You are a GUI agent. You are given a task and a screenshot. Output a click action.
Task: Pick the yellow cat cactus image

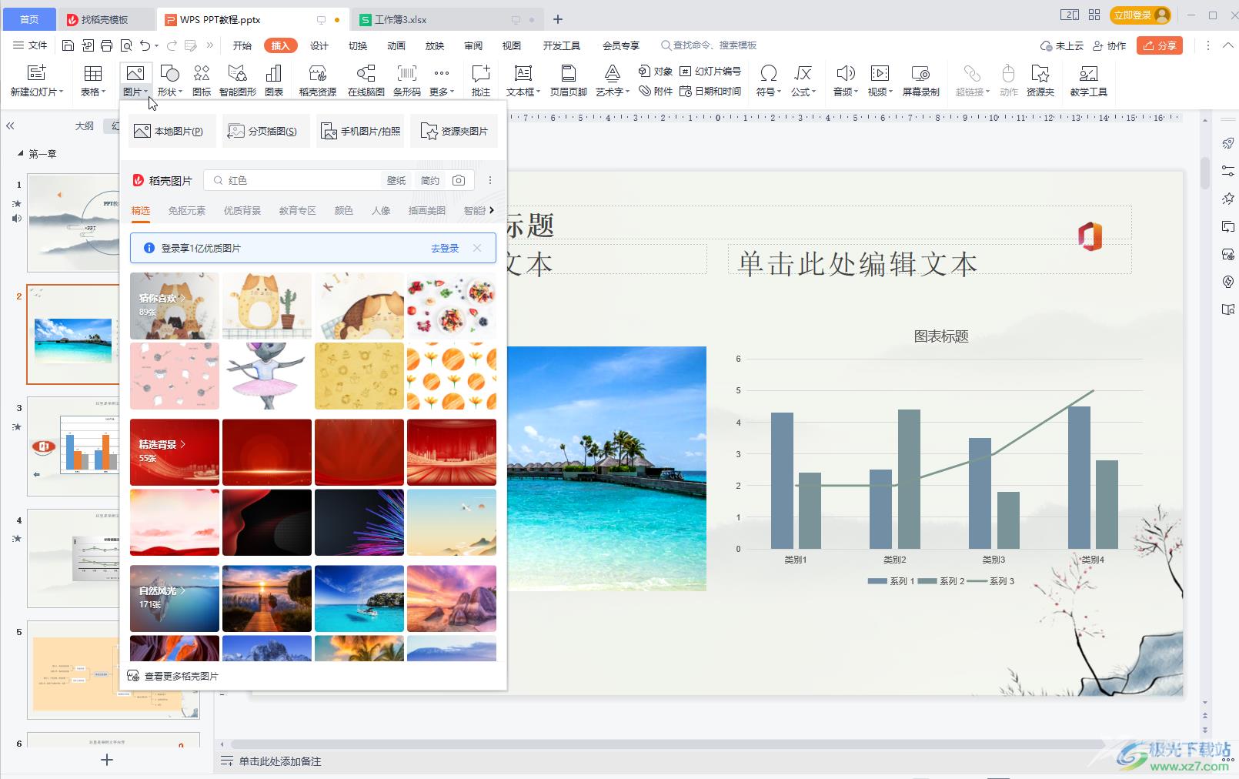267,306
